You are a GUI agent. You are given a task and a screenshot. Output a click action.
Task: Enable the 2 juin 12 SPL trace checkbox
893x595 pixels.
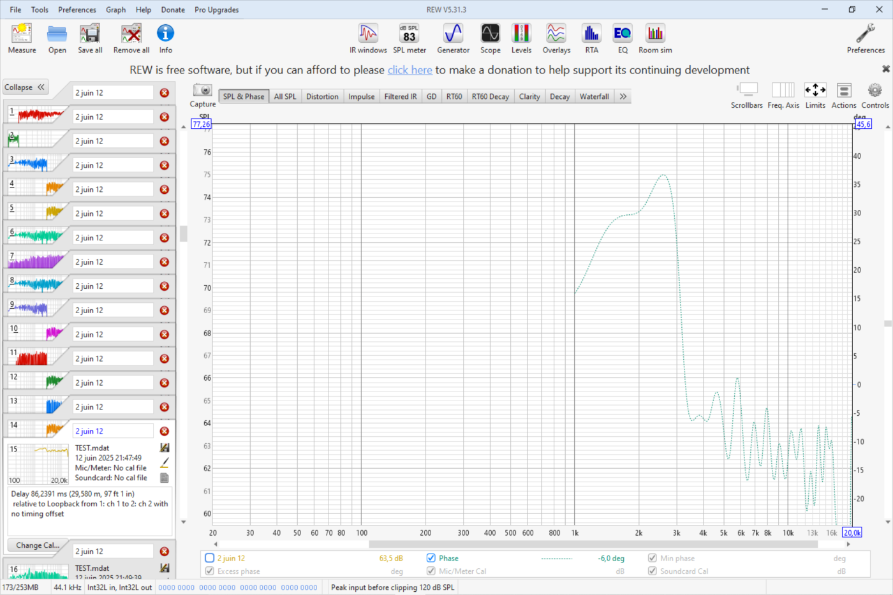[209, 558]
